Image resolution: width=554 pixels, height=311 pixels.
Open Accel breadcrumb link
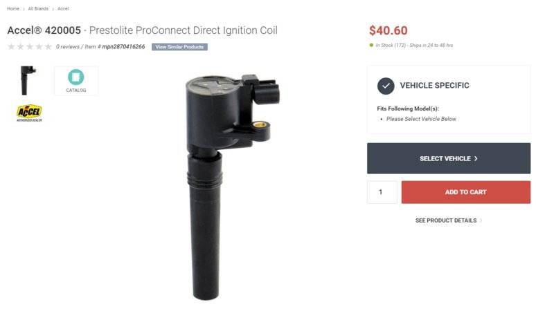tap(63, 8)
